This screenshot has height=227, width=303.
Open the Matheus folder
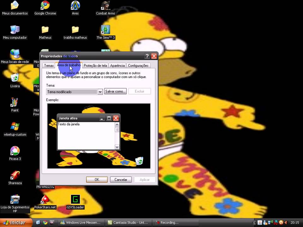(45, 32)
